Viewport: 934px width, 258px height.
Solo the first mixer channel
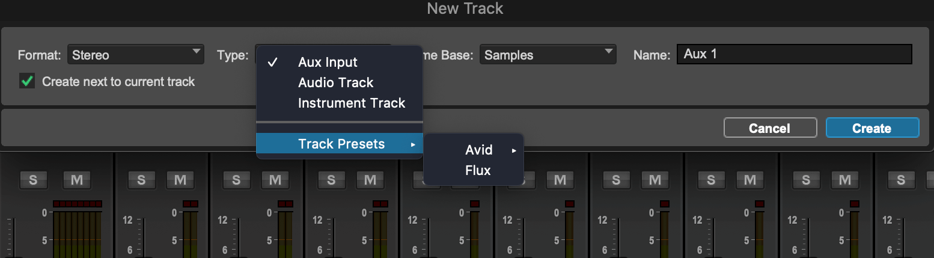click(33, 179)
